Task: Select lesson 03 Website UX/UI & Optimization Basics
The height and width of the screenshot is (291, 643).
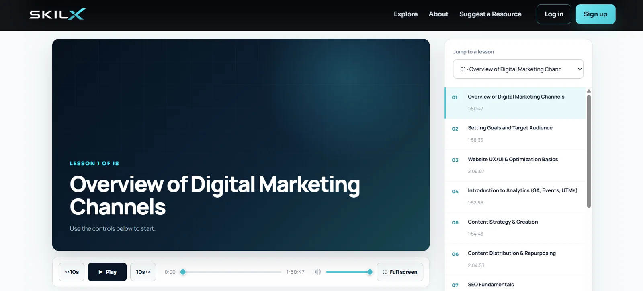Action: pos(515,165)
